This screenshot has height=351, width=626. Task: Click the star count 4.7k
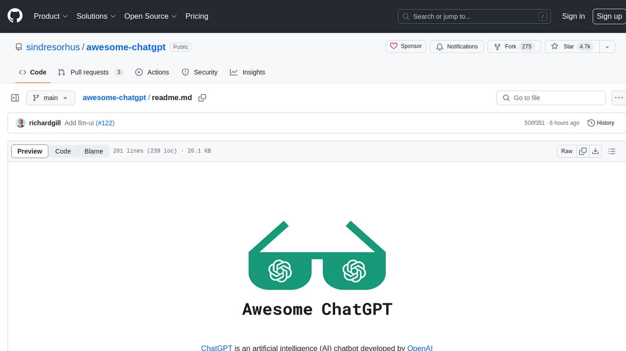click(x=585, y=46)
